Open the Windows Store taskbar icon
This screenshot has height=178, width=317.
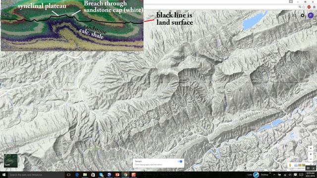[x=93, y=175]
